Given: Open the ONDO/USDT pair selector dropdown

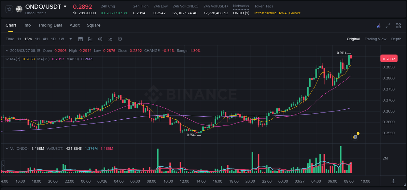Looking at the screenshot, I should click(x=65, y=6).
